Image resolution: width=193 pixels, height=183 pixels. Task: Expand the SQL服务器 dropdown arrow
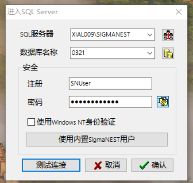pyautogui.click(x=150, y=35)
